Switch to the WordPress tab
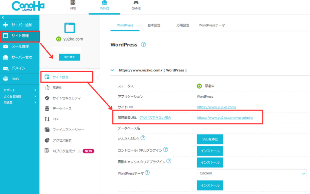Viewport: 310px width, 194px height. pos(125,25)
